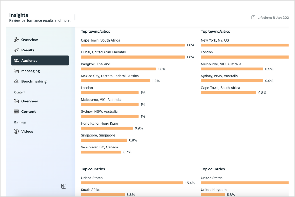Image resolution: width=295 pixels, height=197 pixels.
Task: Click the 0.8% value for Singapore
Action: [x=133, y=140]
